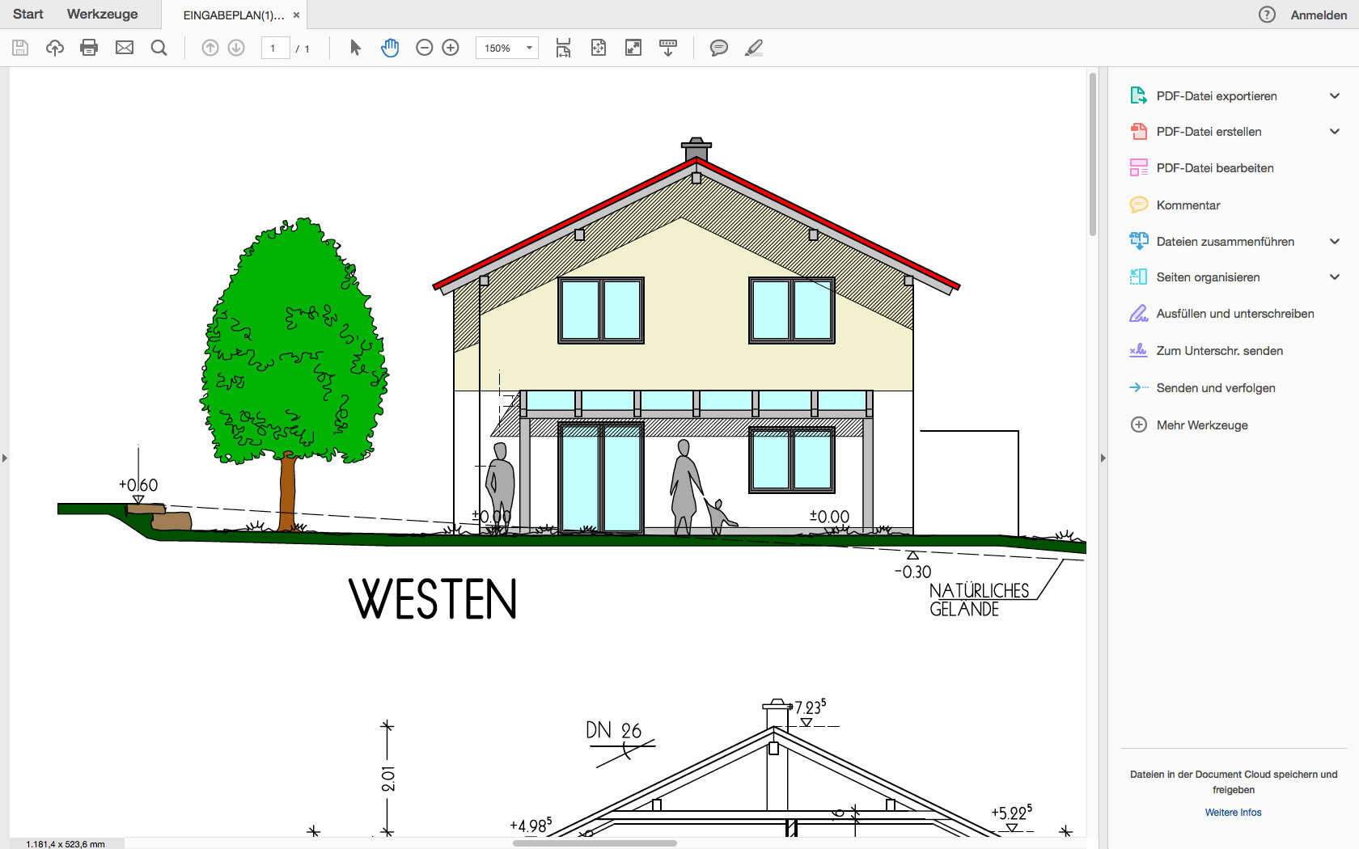Zoom in with the plus icon
Screen dimensions: 1359x849
pyautogui.click(x=451, y=48)
